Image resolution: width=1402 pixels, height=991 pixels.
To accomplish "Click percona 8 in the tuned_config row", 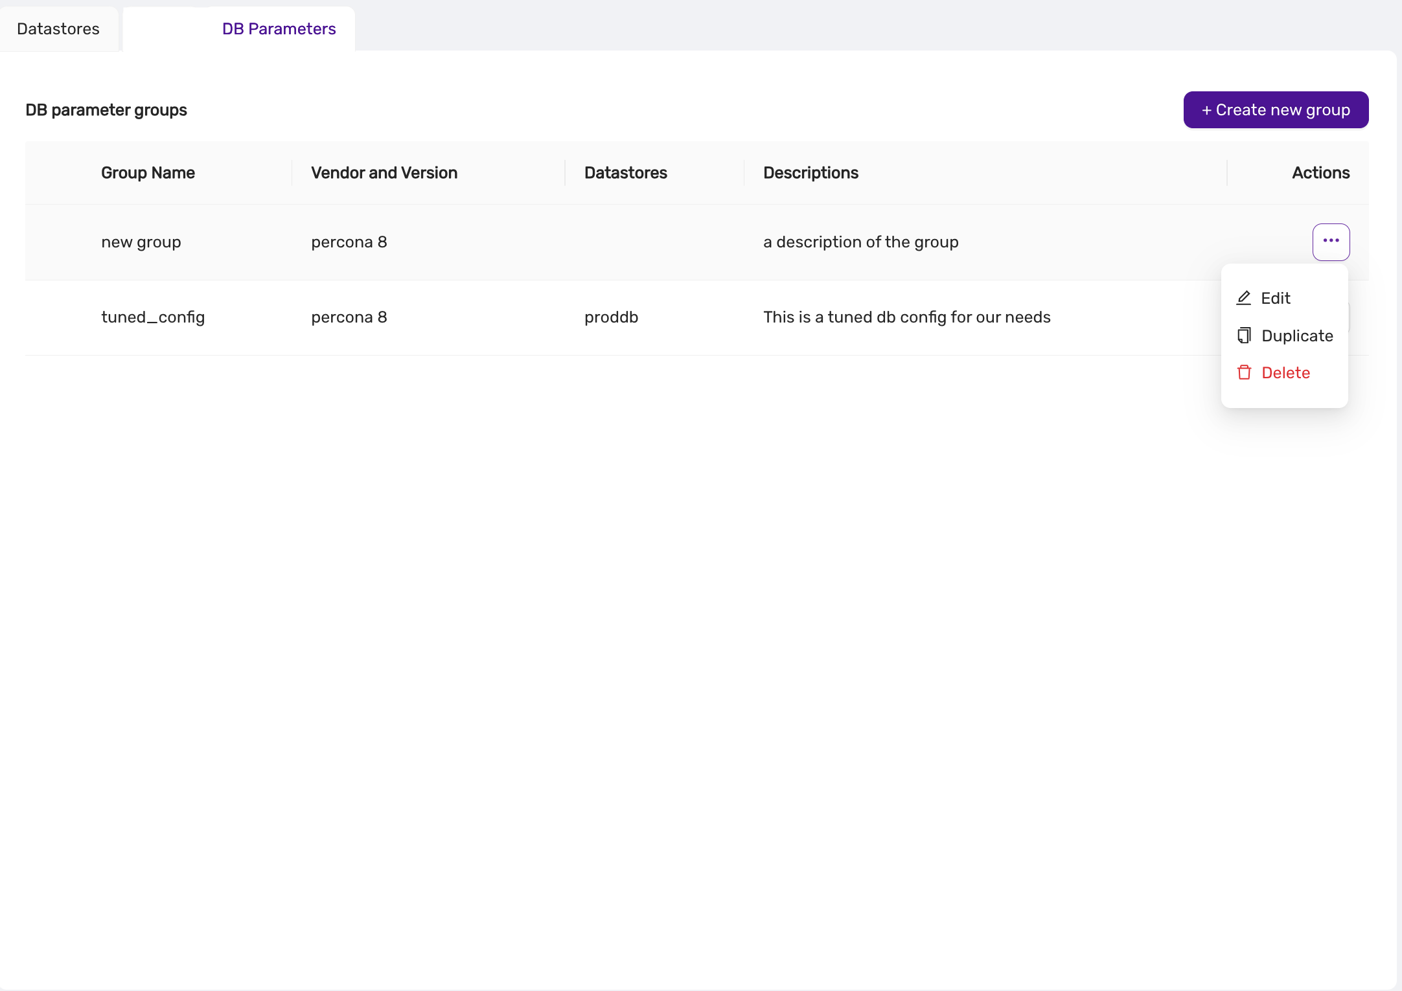I will click(x=349, y=317).
